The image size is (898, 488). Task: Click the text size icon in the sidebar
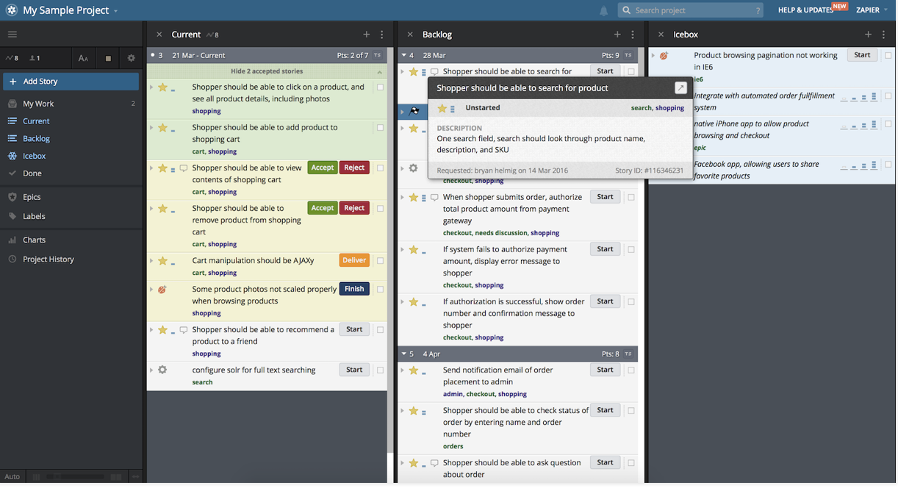[x=83, y=58]
